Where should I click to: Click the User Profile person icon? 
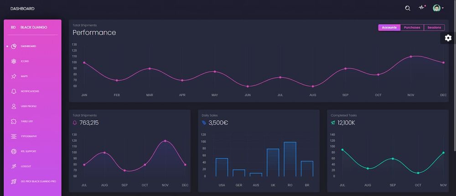[x=14, y=106]
